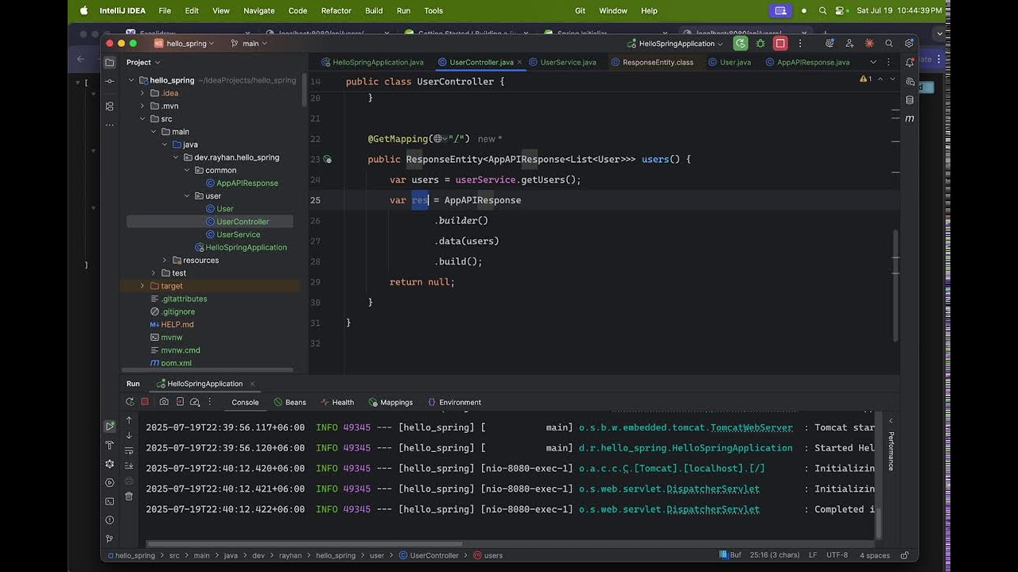Go to next highlighted problem arrow
This screenshot has height=572, width=1018.
[892, 79]
